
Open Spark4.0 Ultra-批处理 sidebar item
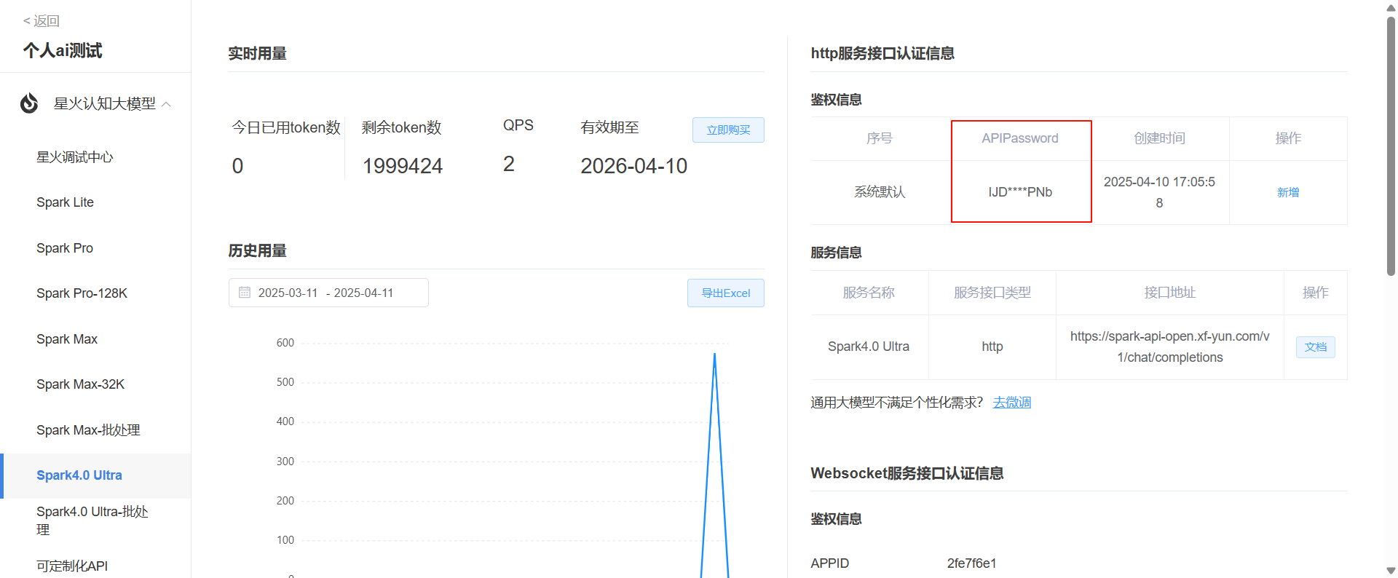pyautogui.click(x=92, y=520)
